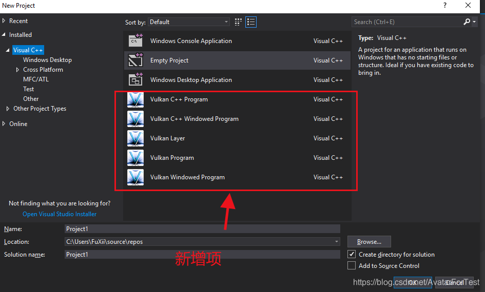
Task: Click the Windows Desktop Application template icon
Action: 135,79
